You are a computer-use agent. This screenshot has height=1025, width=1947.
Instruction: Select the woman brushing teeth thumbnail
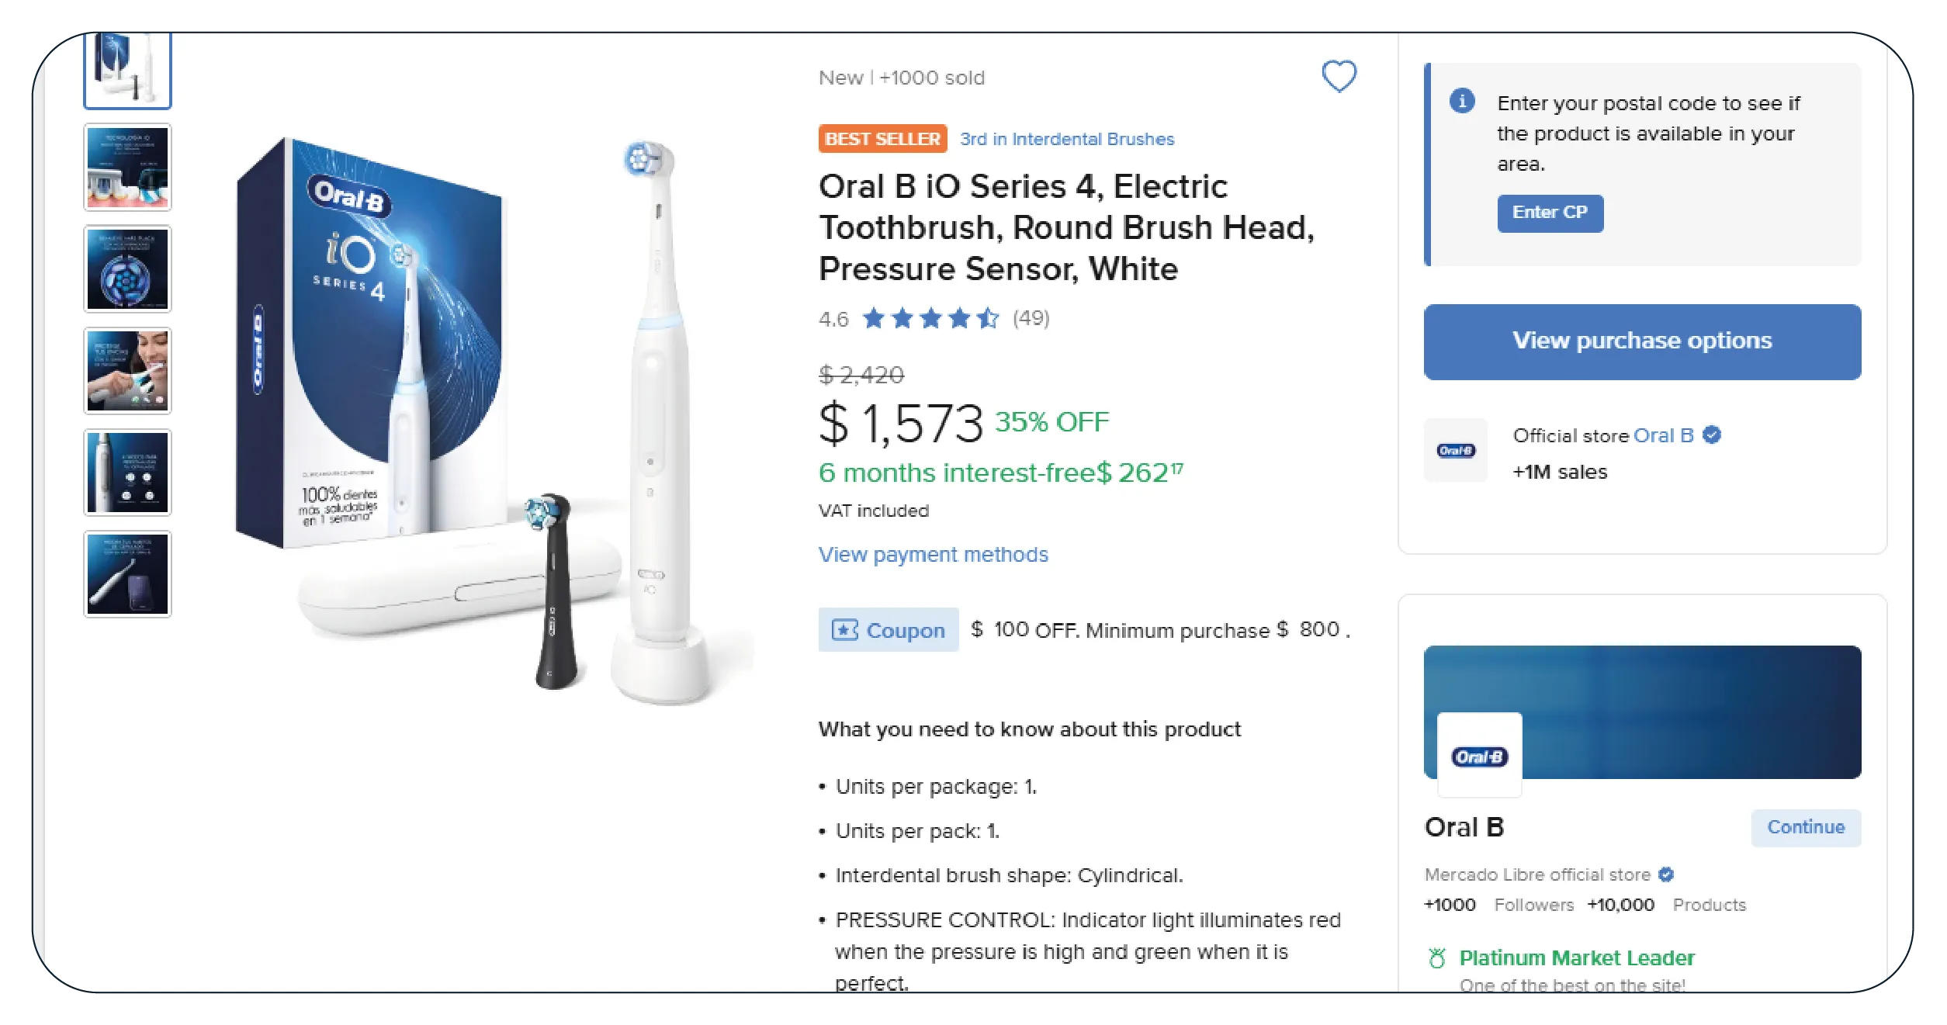(127, 371)
